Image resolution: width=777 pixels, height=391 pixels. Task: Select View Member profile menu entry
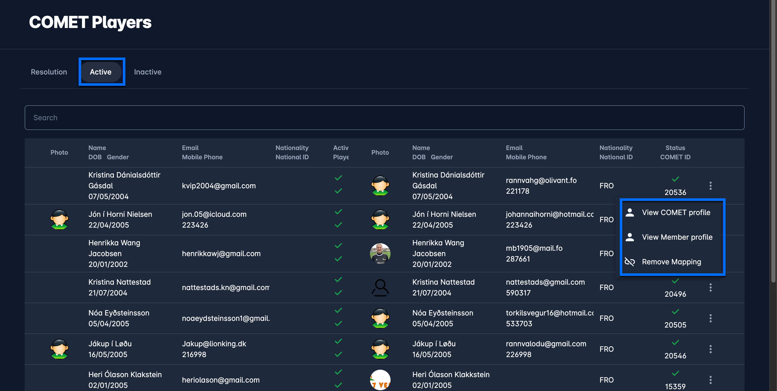(677, 237)
